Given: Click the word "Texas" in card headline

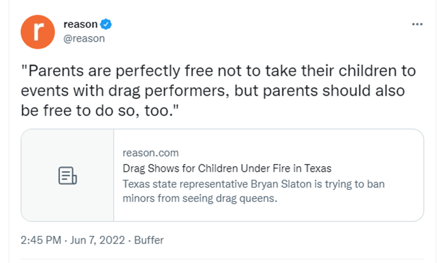Looking at the screenshot, I should click(318, 168).
